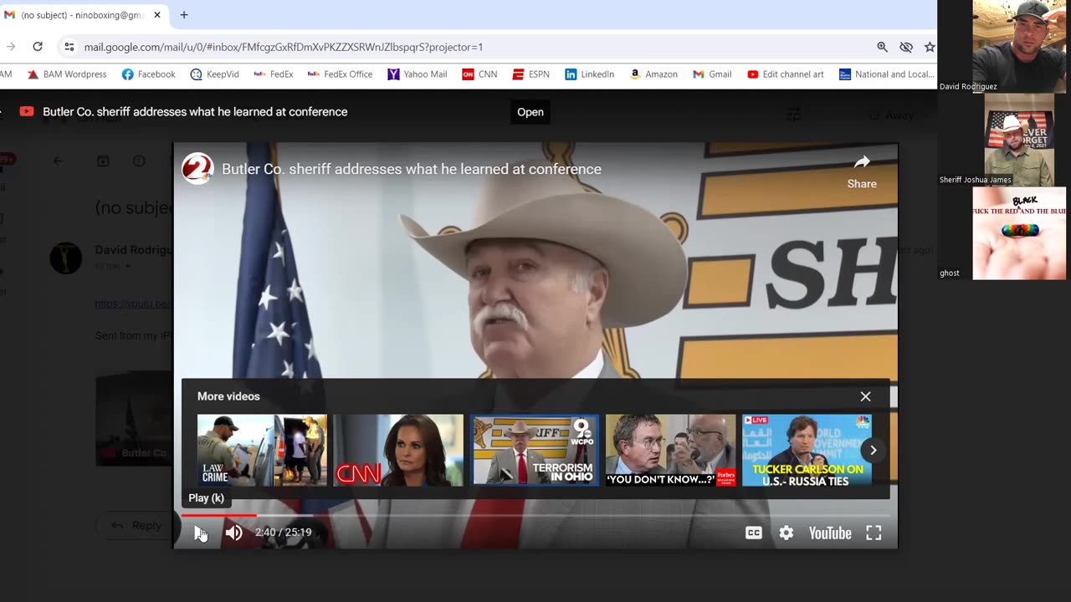Open the KeepVid bookmark

(x=214, y=74)
